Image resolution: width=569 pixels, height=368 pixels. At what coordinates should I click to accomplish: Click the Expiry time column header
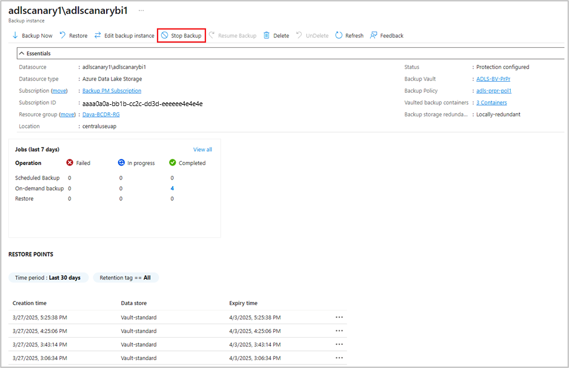(x=243, y=303)
